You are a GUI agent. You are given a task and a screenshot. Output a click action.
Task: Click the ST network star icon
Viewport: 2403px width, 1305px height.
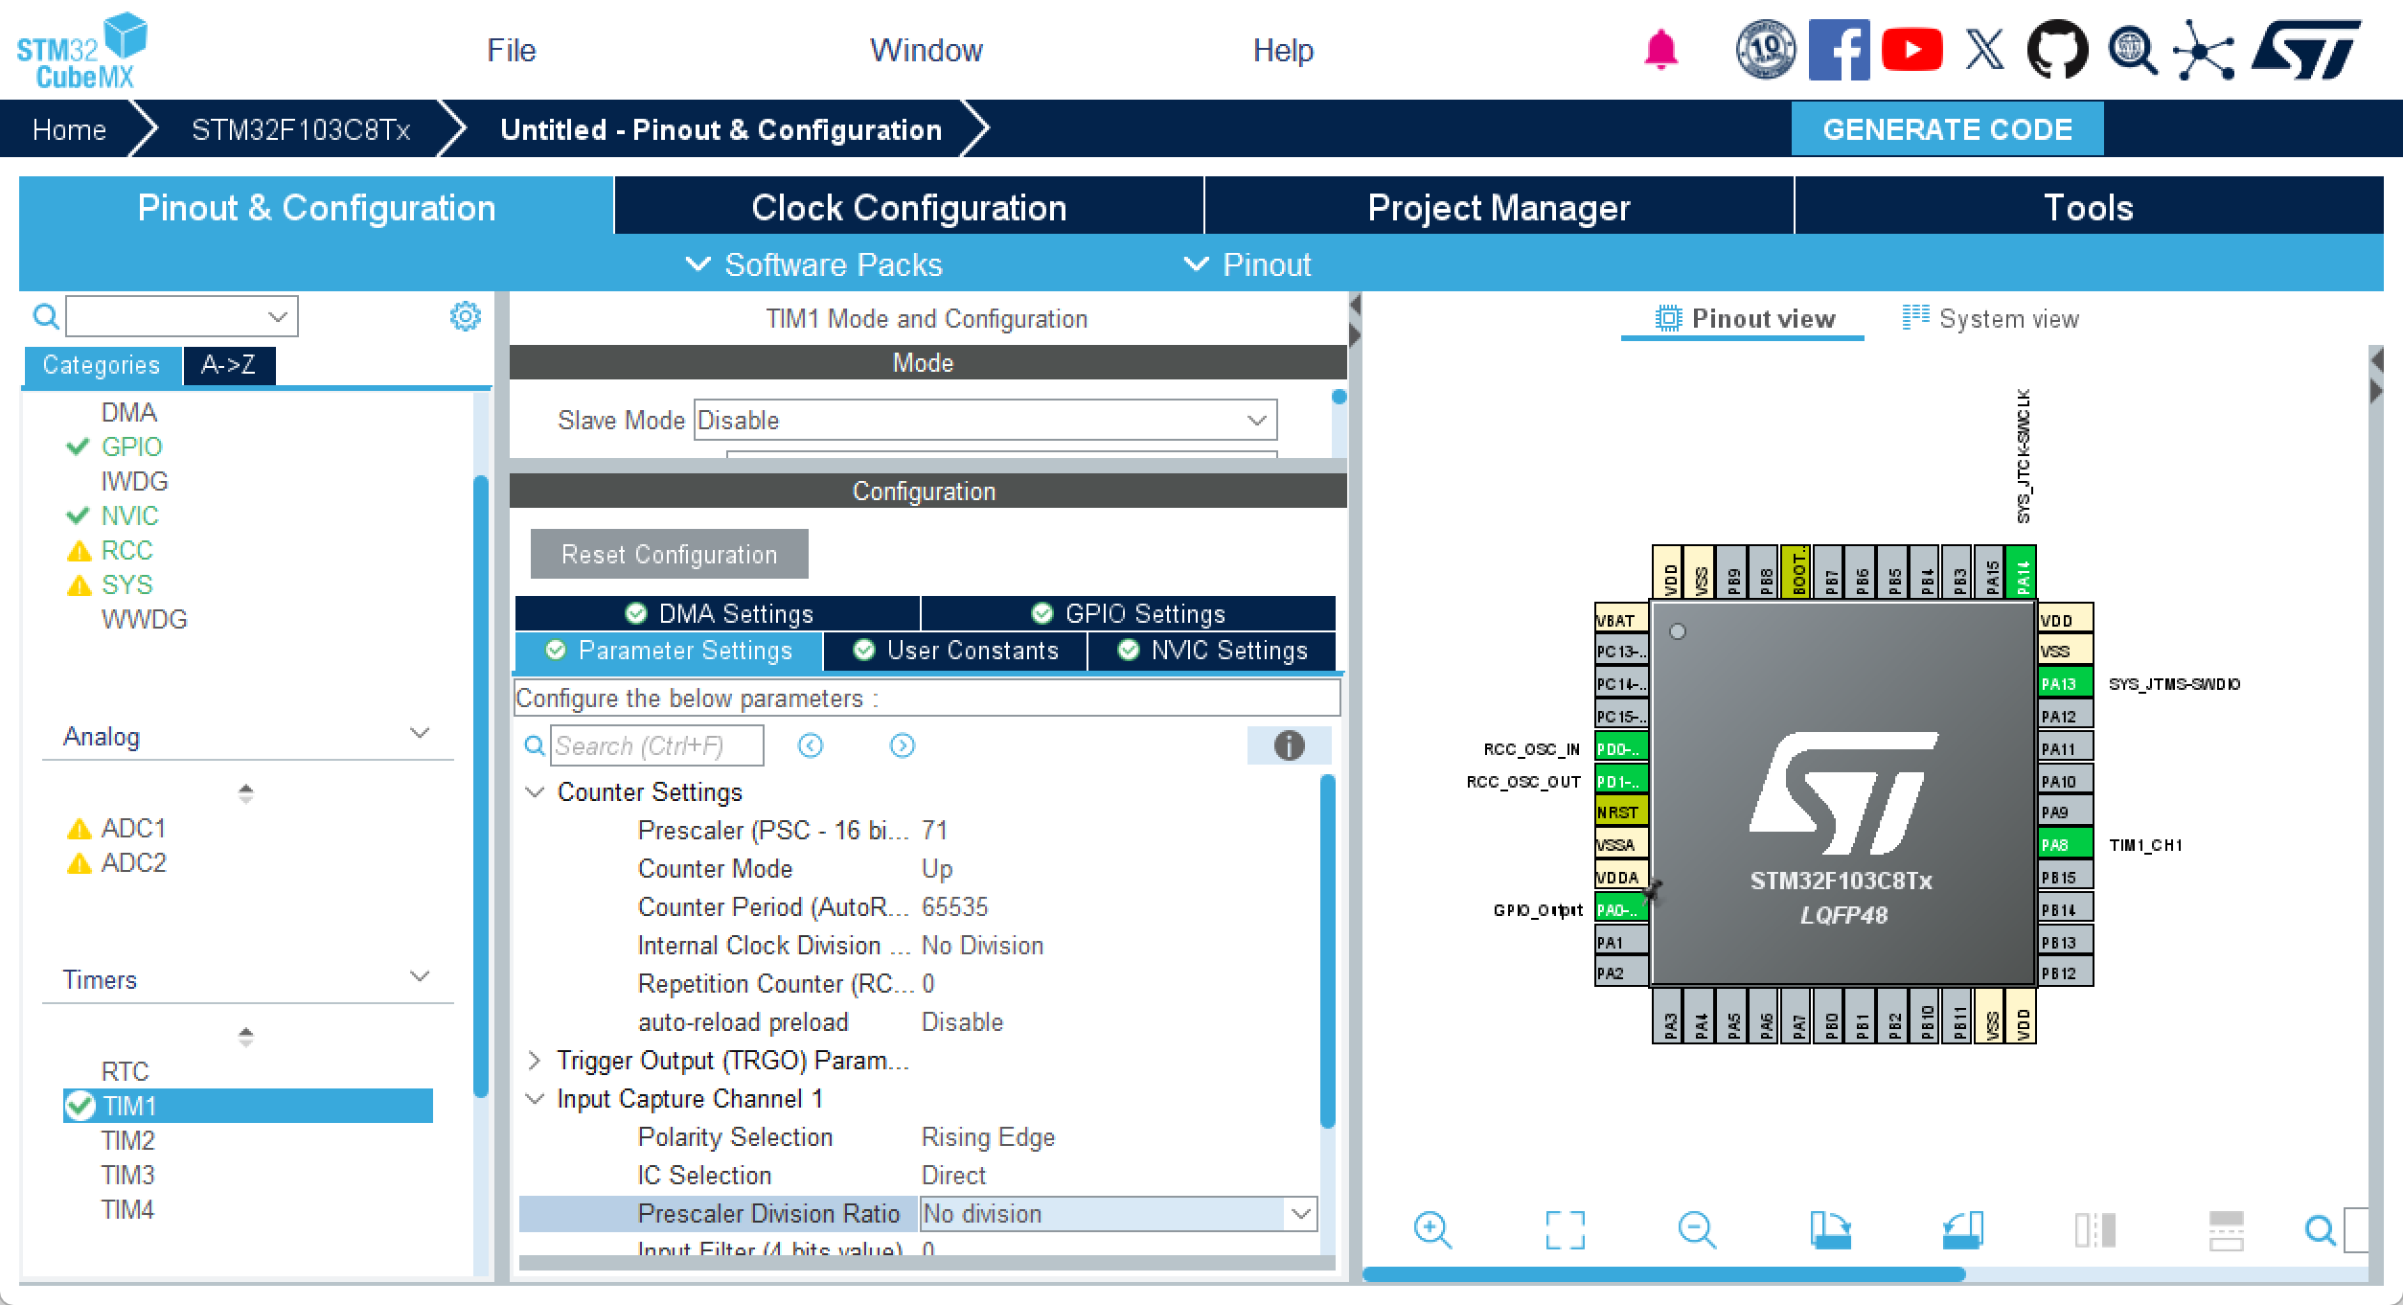(x=2204, y=49)
